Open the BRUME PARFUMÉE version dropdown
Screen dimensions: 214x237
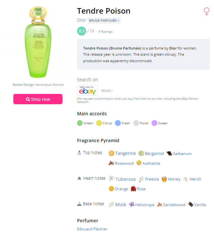104,20
